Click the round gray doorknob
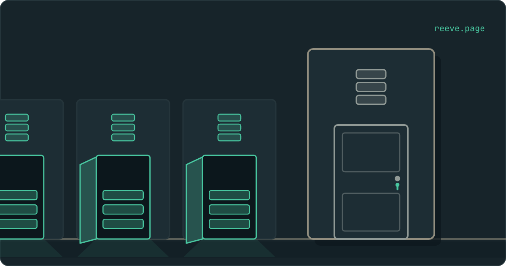The image size is (506, 266). [x=397, y=179]
